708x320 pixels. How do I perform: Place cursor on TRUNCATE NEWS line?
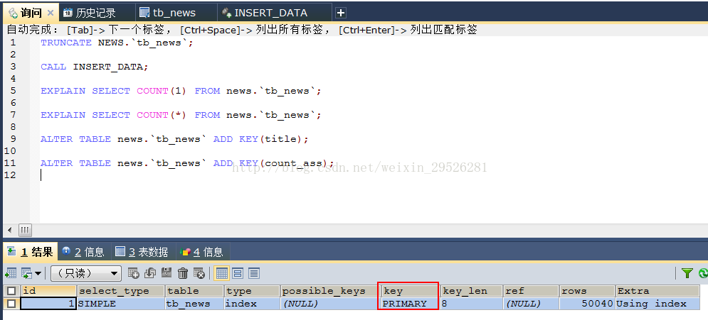point(117,43)
